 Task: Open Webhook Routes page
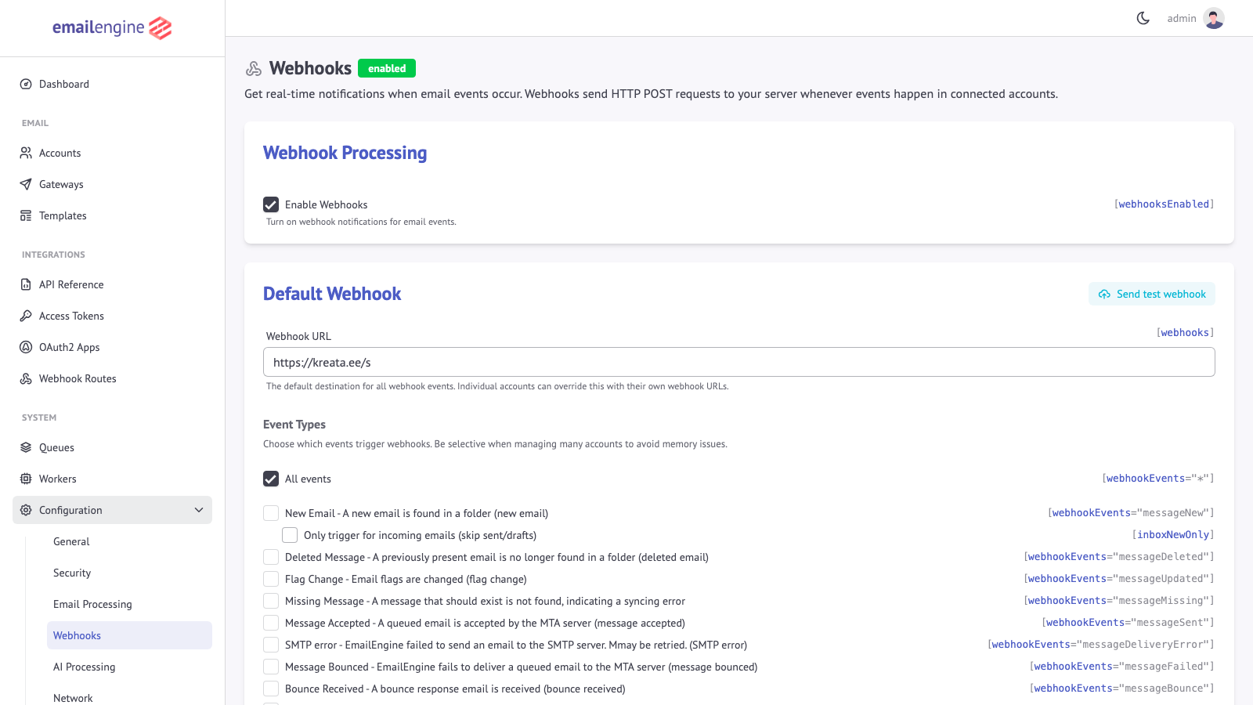pos(112,378)
